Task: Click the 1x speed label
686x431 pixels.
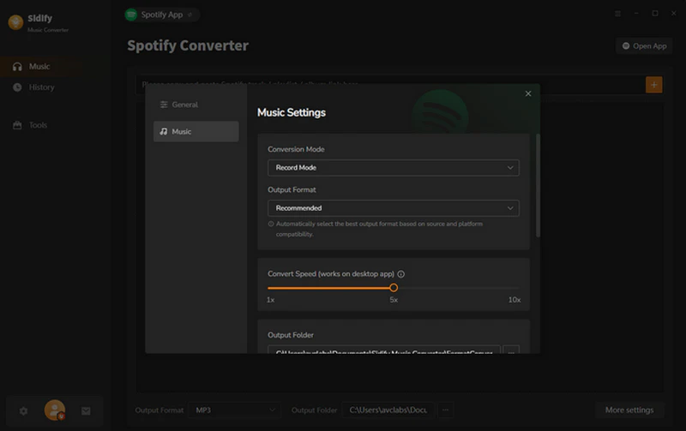Action: pyautogui.click(x=271, y=300)
